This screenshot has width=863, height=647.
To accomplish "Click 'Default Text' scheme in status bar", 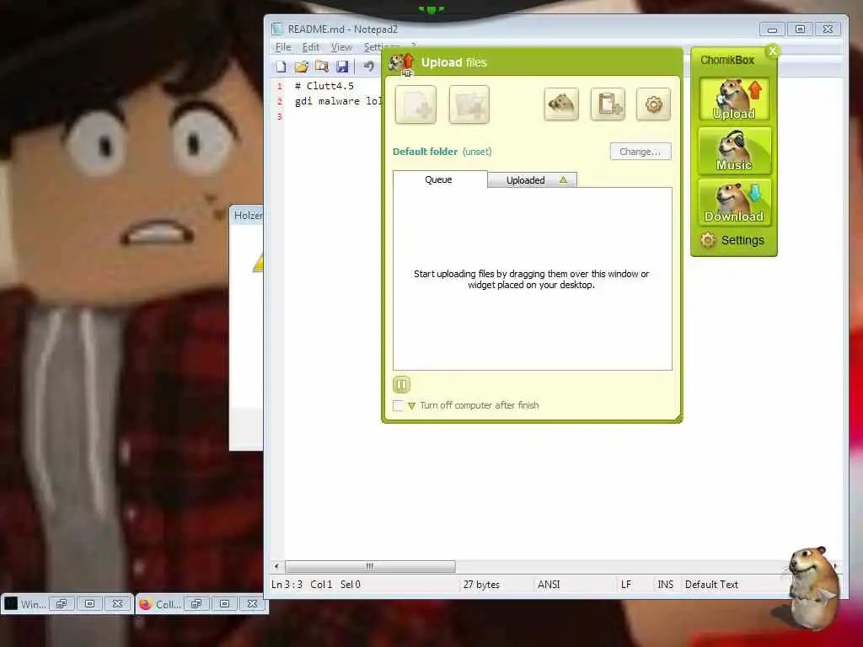I will [x=711, y=585].
